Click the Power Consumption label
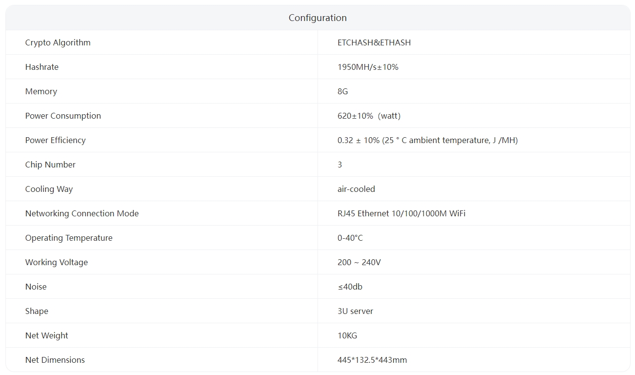The width and height of the screenshot is (635, 375). coord(63,116)
